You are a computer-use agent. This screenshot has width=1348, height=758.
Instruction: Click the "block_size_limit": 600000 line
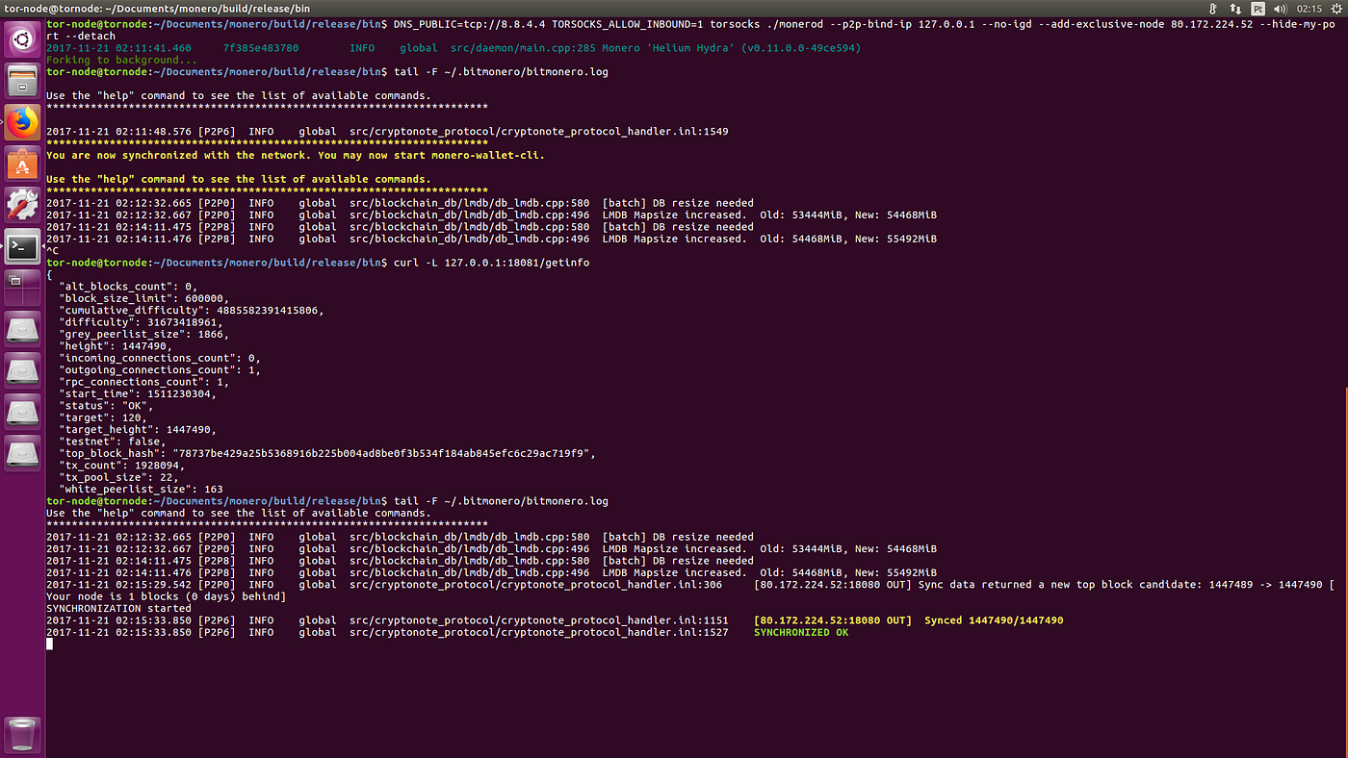[144, 298]
